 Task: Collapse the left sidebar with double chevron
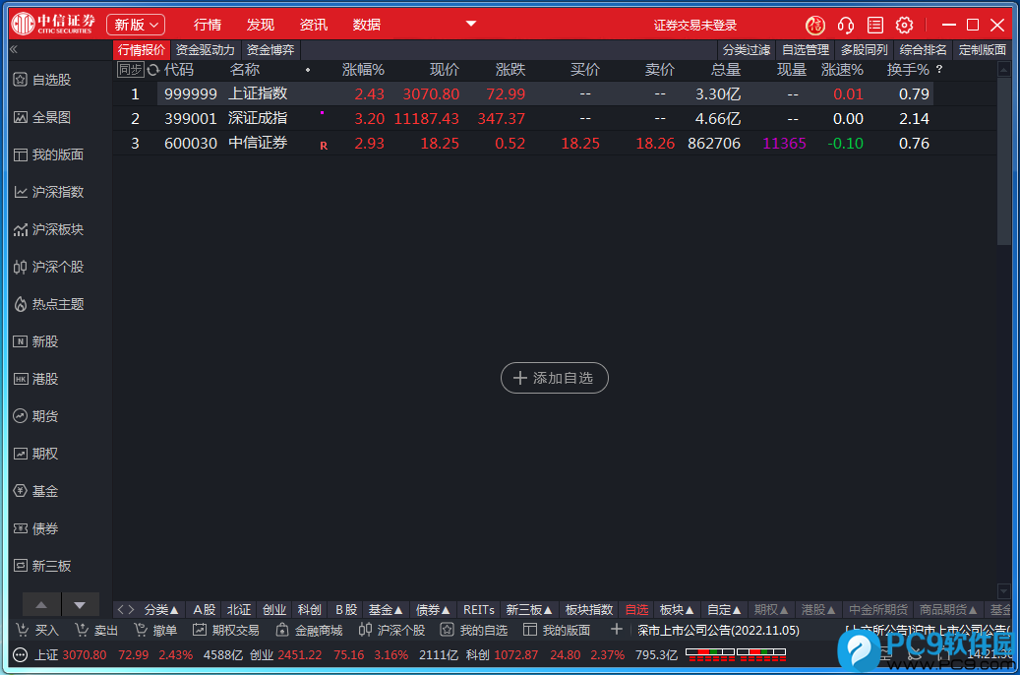point(14,49)
